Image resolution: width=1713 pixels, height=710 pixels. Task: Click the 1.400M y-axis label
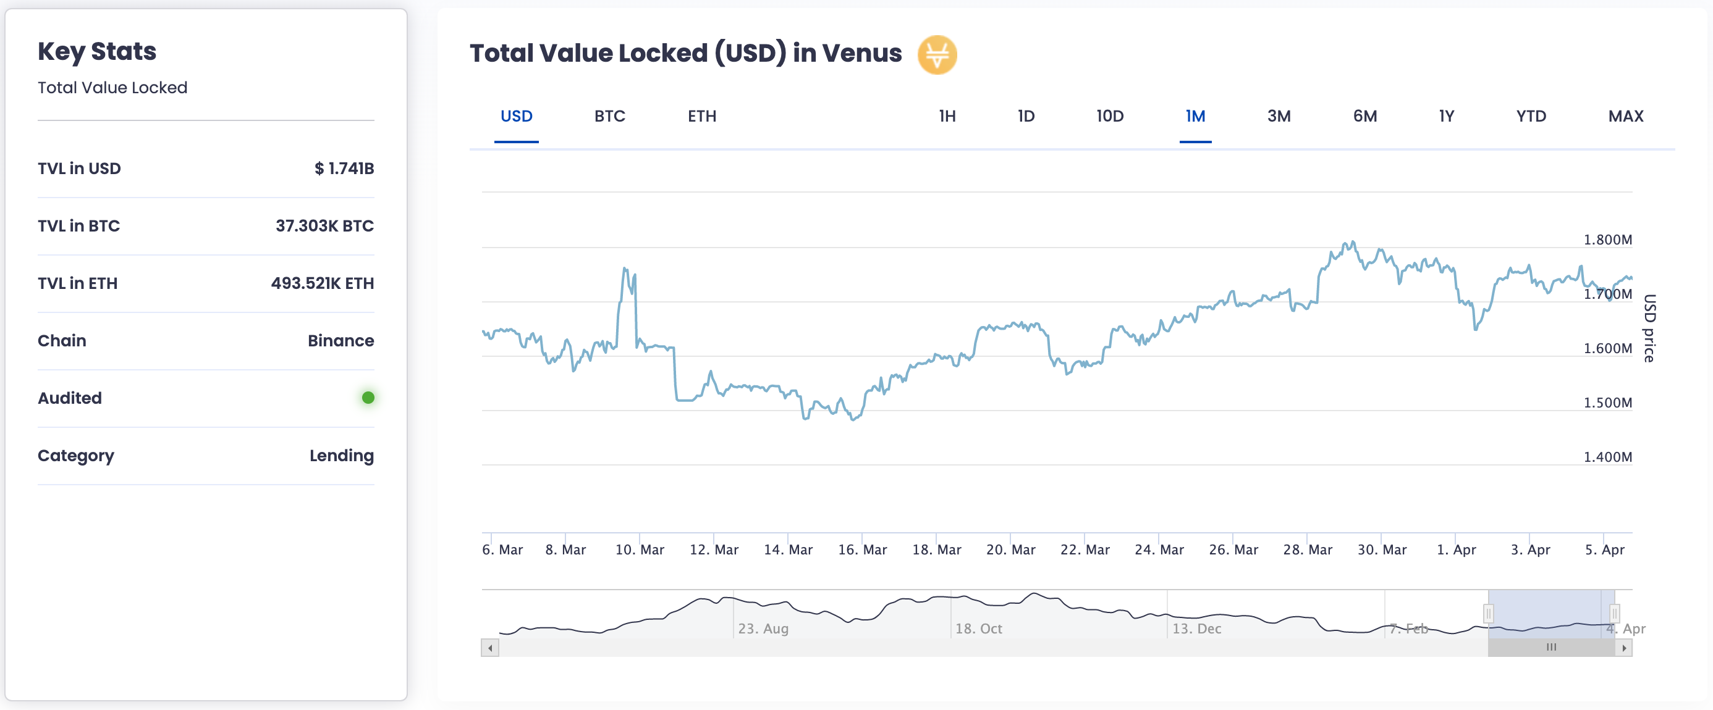pos(1607,457)
